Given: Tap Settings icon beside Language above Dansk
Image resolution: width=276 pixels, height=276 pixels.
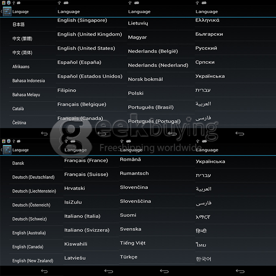Looking at the screenshot, I should [x=6, y=150].
